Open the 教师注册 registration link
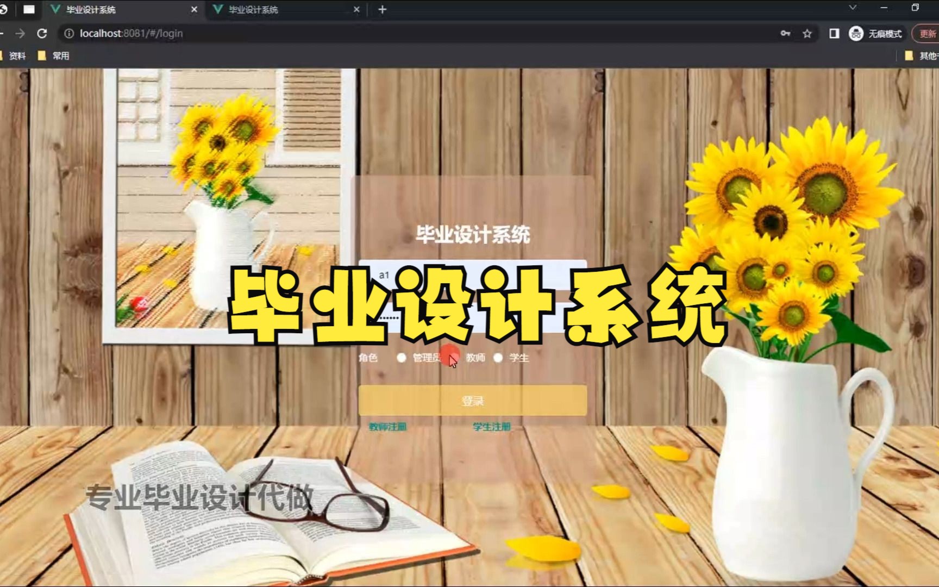 click(386, 427)
